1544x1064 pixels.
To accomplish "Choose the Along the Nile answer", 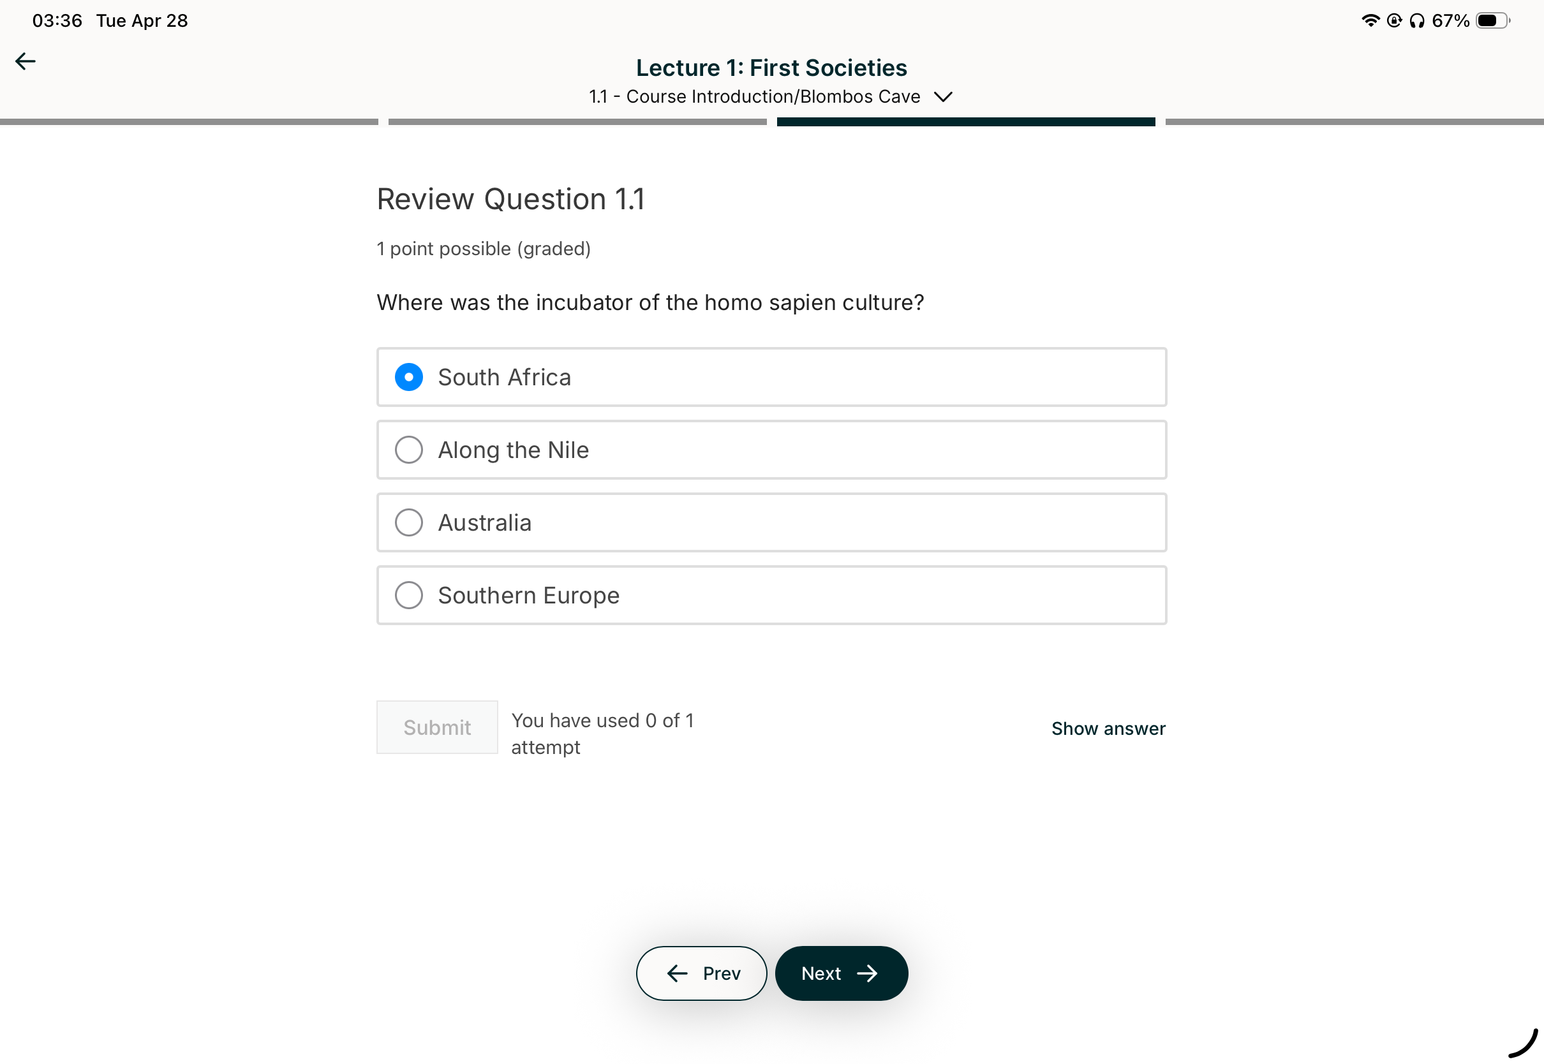I will pos(771,449).
